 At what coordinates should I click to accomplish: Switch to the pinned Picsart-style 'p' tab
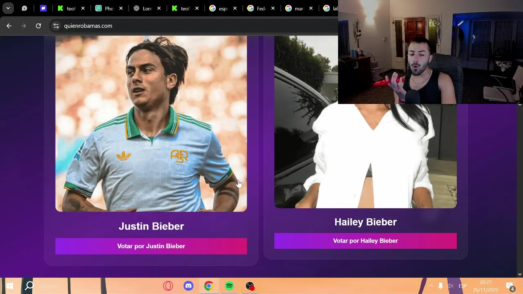(x=25, y=8)
